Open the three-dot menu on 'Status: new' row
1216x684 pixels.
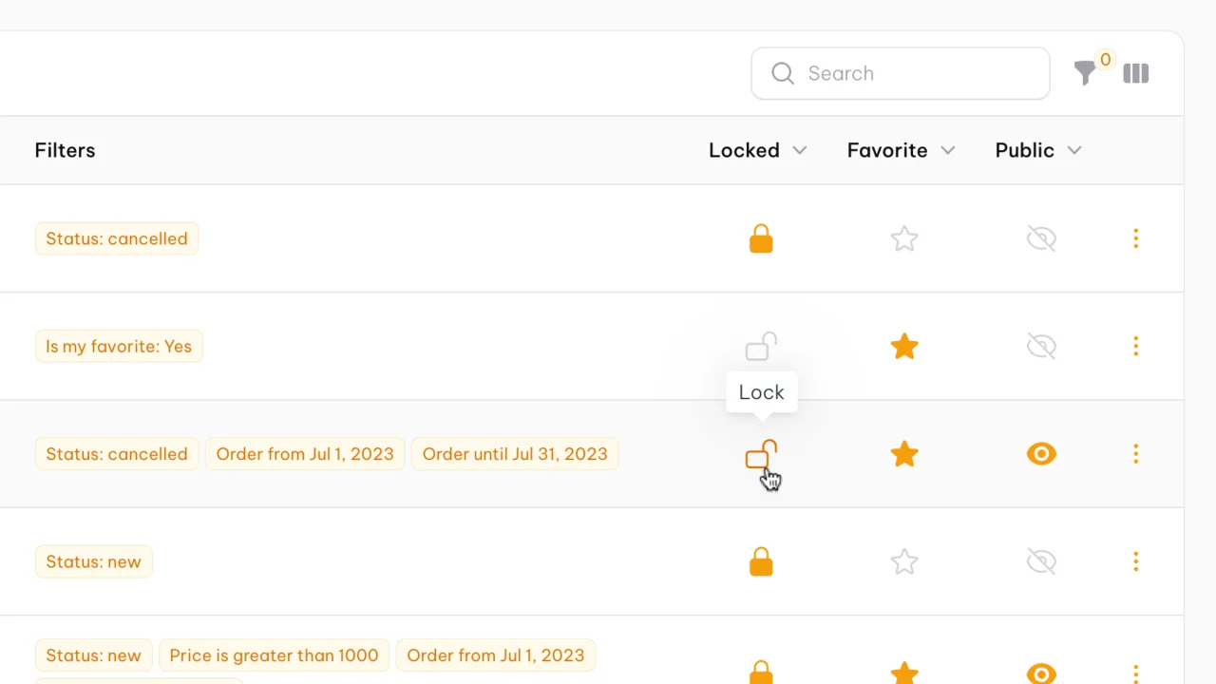(1136, 561)
